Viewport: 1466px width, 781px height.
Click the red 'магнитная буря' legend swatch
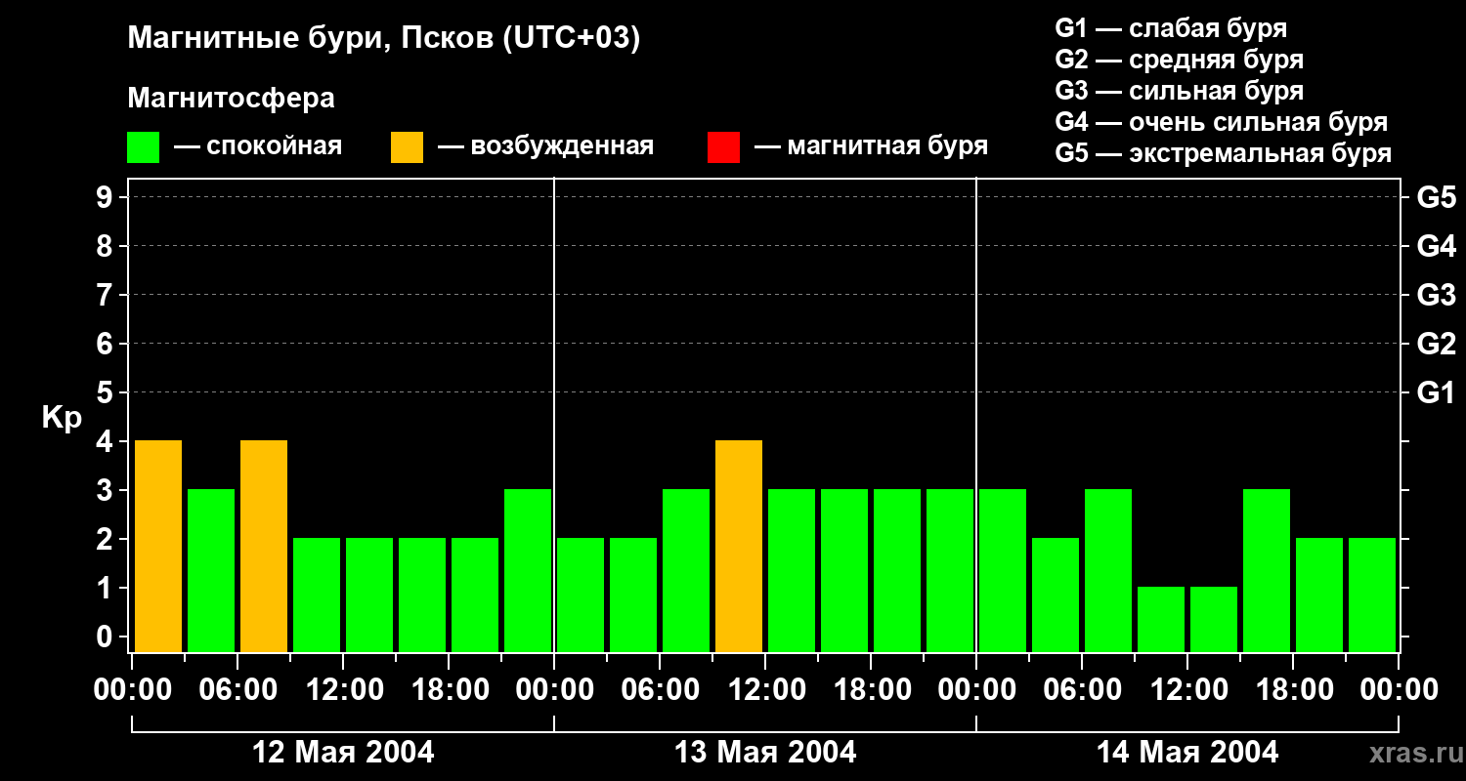coord(723,147)
